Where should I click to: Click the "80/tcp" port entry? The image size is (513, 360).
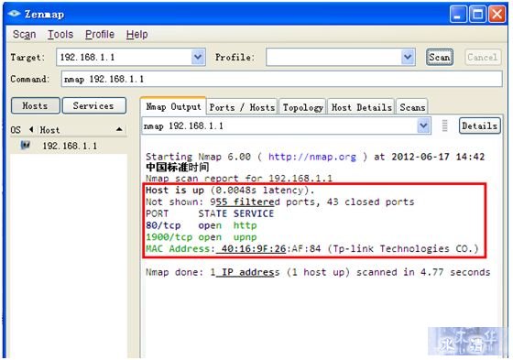pos(163,225)
